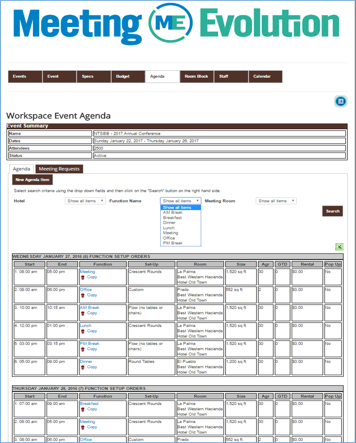Open the Dinner function link
Viewport: 356px width, 443px height.
coord(86,361)
